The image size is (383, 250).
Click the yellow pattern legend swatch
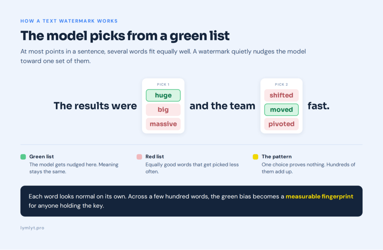(x=255, y=157)
